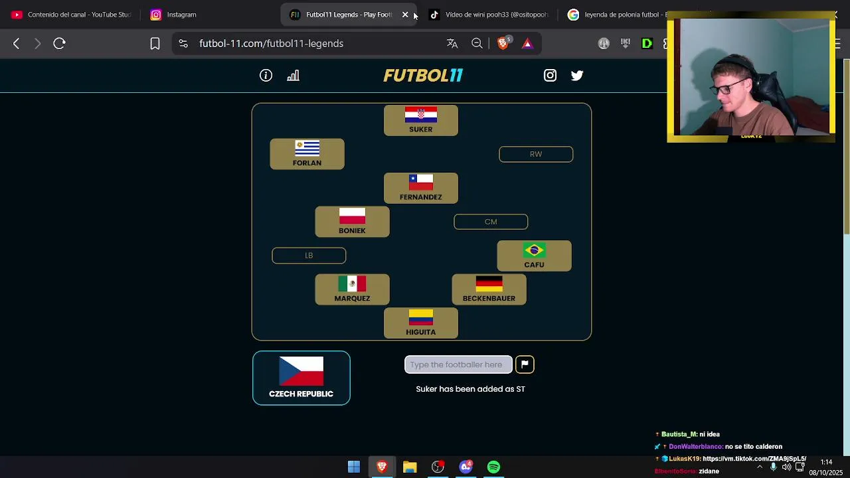This screenshot has width=850, height=478.
Task: Go forward in browser history
Action: click(x=37, y=44)
